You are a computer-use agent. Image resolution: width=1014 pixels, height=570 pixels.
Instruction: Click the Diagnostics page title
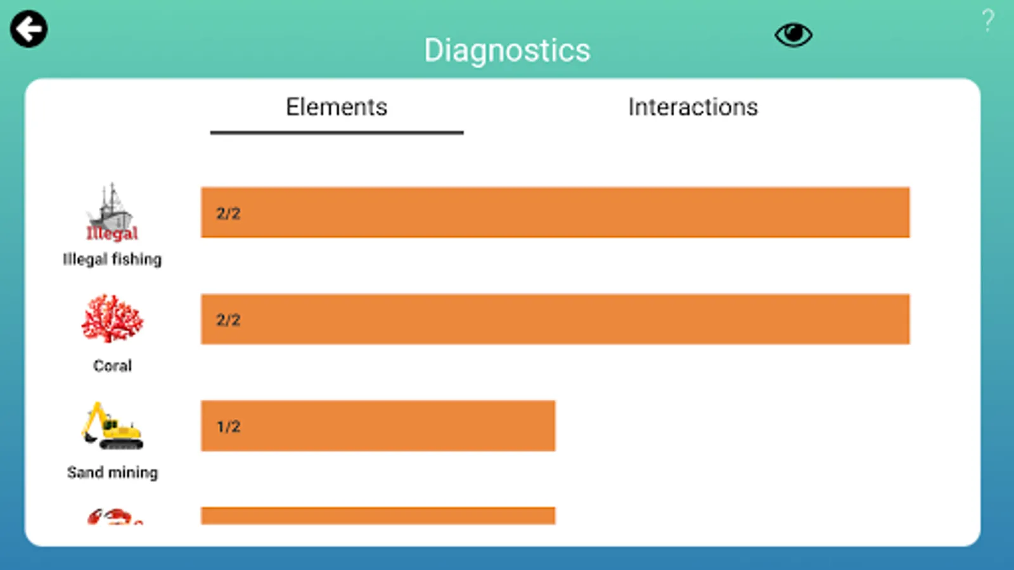[x=507, y=51]
